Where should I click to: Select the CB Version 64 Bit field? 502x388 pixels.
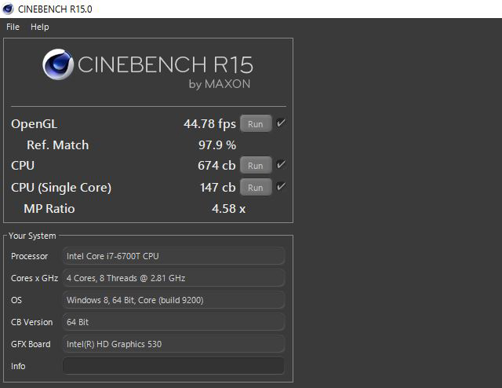(173, 322)
